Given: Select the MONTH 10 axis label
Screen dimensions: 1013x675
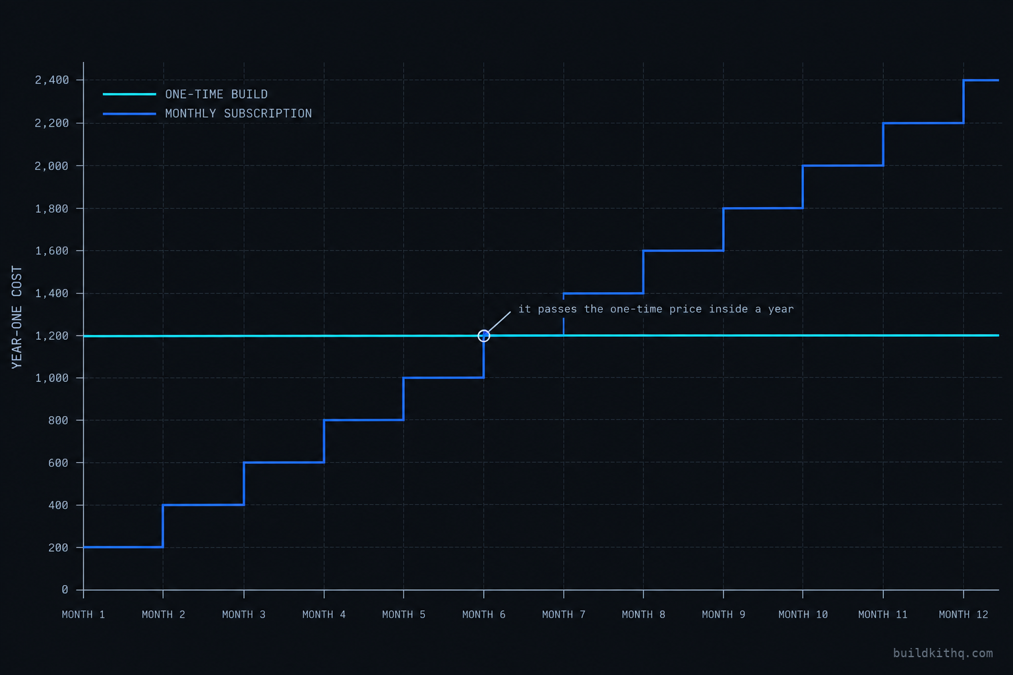Looking at the screenshot, I should [803, 614].
